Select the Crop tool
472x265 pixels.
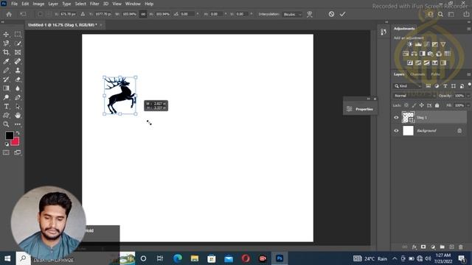(6, 52)
